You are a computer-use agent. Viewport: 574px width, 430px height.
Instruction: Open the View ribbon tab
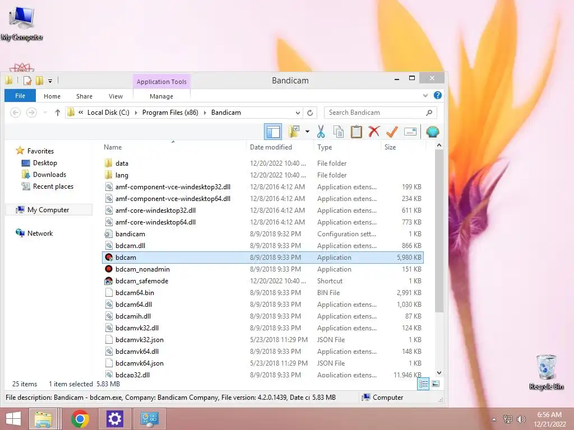pyautogui.click(x=115, y=96)
